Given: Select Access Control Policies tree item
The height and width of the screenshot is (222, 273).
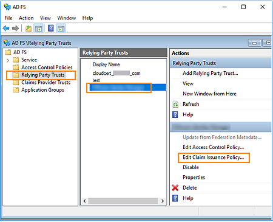Looking at the screenshot, I should 47,68.
